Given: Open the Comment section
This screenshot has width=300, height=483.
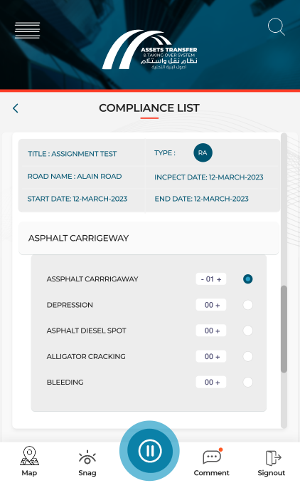Looking at the screenshot, I should point(211,462).
